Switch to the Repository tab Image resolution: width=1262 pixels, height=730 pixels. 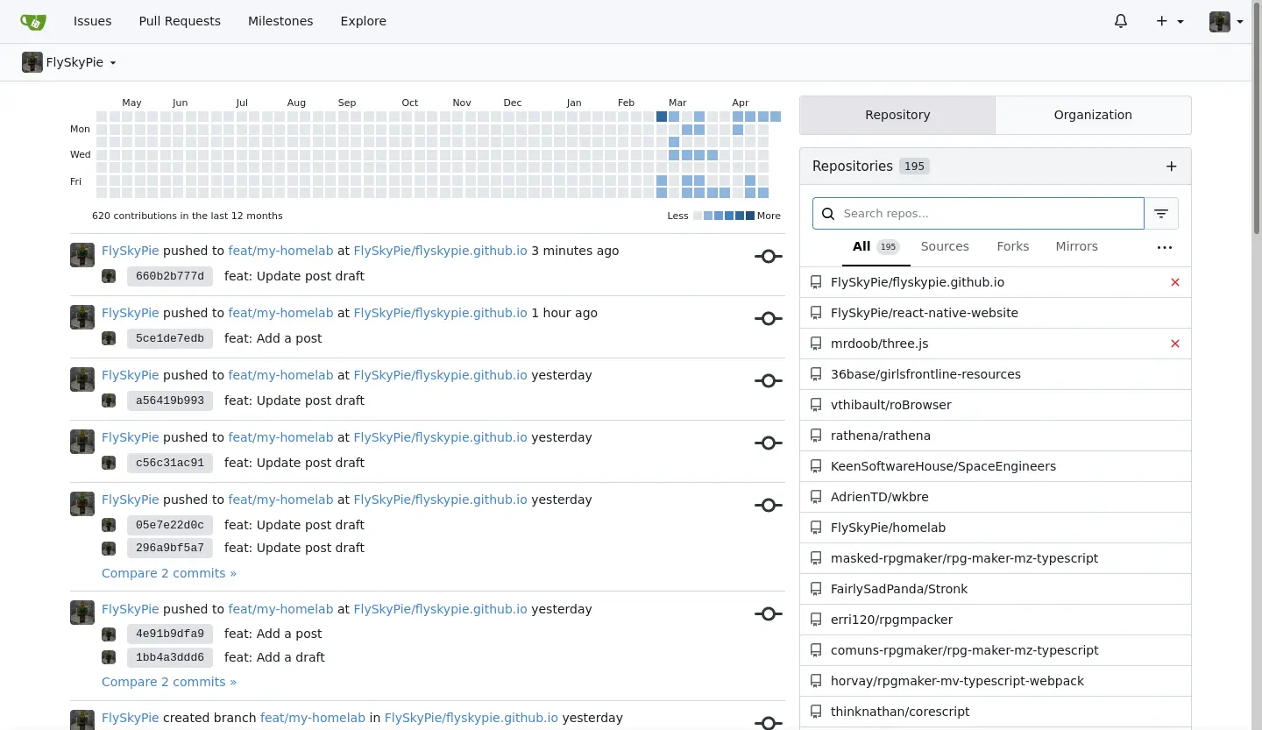[x=897, y=115]
